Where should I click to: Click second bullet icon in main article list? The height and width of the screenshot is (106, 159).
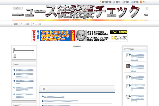[x=43, y=101]
